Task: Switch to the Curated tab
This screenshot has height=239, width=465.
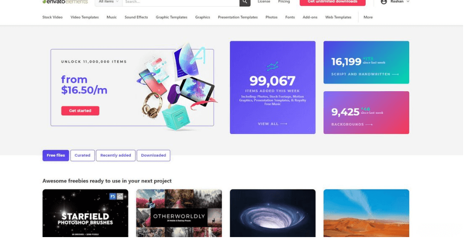Action: coord(82,155)
